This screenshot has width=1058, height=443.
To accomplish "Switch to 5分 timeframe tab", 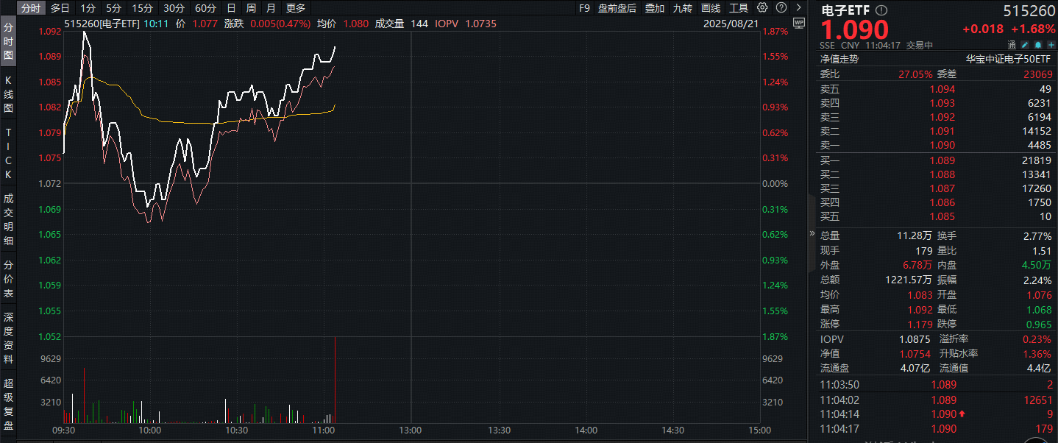I will [113, 8].
